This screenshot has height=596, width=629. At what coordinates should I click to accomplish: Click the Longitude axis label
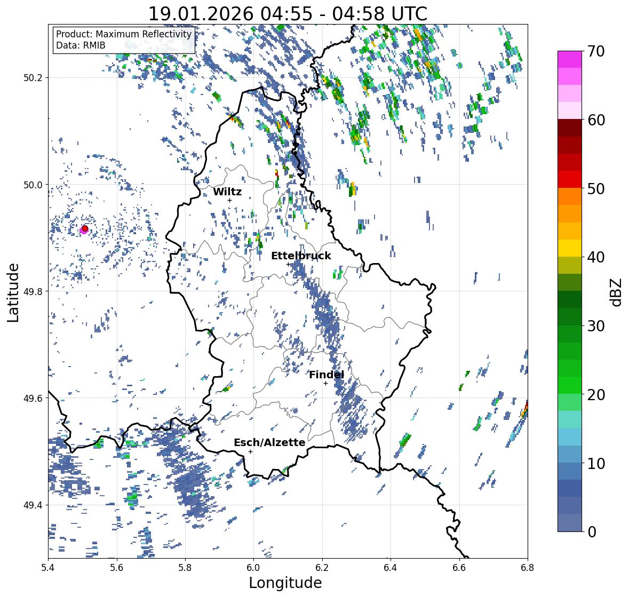click(x=285, y=583)
